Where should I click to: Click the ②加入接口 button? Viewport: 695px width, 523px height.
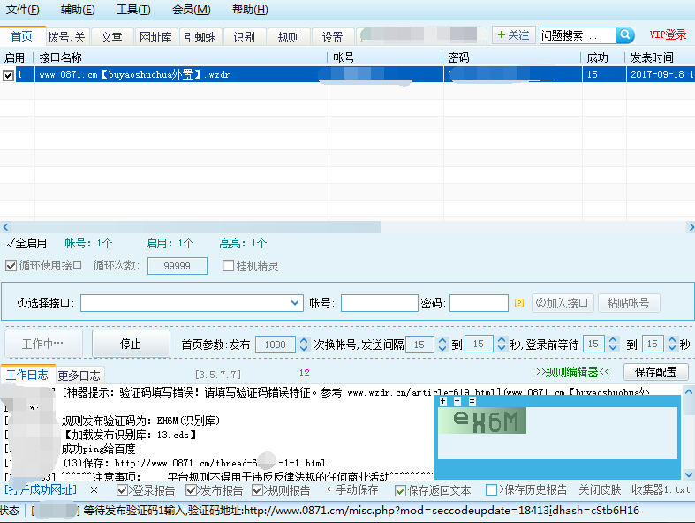(x=563, y=303)
